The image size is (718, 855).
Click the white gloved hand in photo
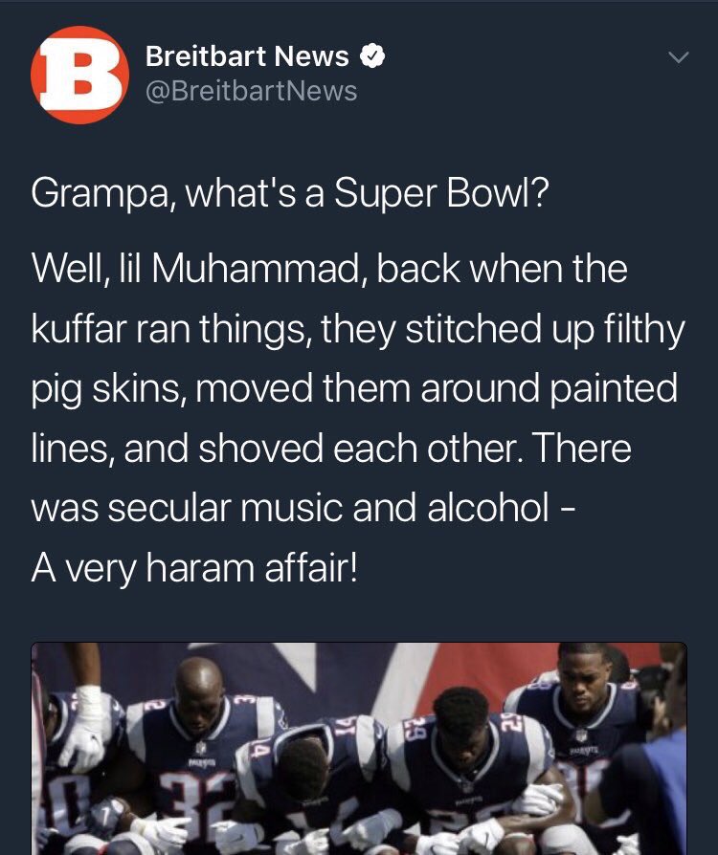[87, 725]
